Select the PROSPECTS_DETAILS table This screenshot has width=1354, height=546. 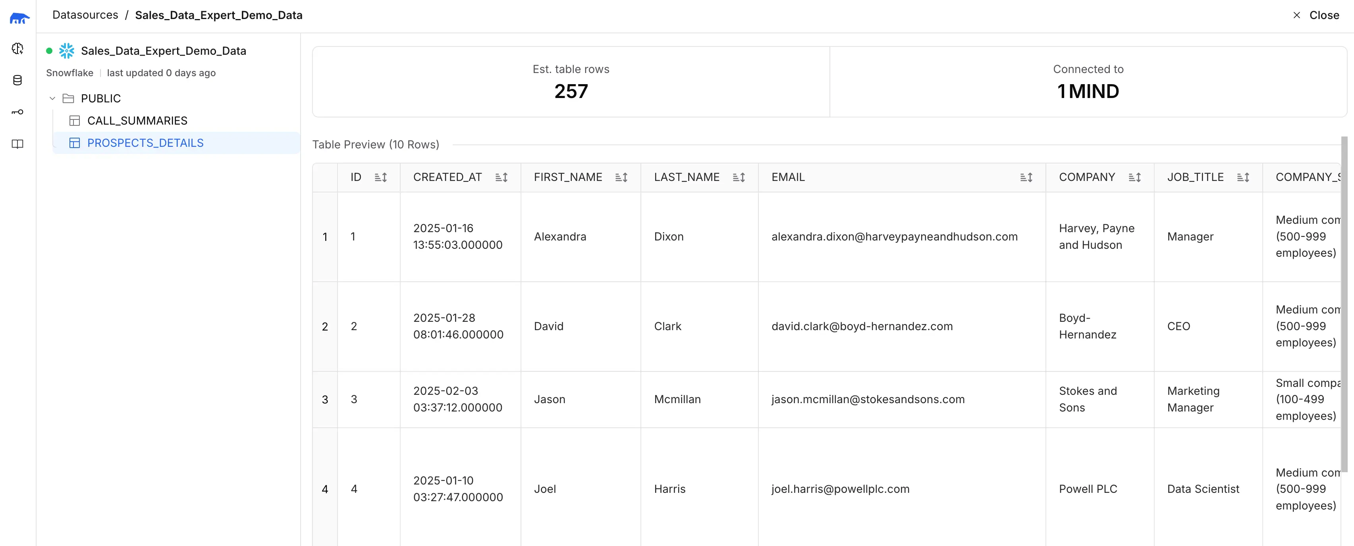pos(145,143)
